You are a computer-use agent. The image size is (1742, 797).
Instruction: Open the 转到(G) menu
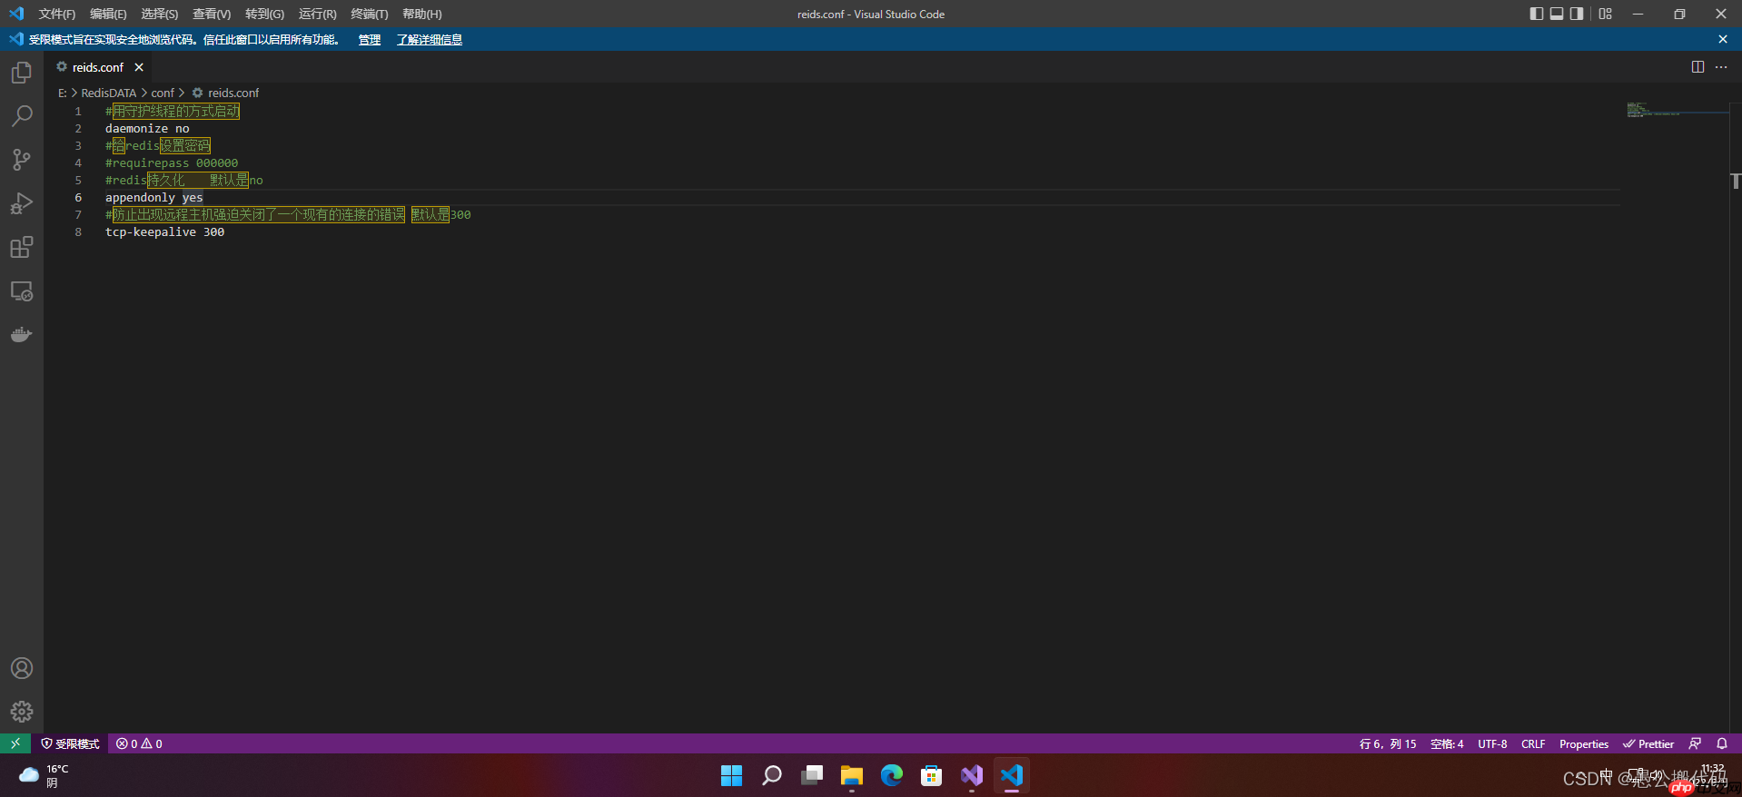pyautogui.click(x=264, y=14)
